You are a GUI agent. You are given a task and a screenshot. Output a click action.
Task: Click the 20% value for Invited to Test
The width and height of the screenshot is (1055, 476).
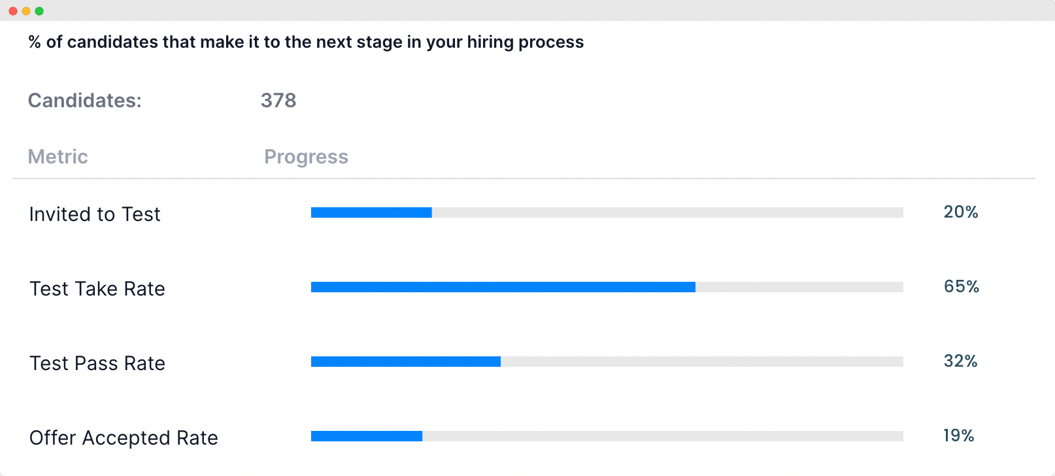coord(961,212)
